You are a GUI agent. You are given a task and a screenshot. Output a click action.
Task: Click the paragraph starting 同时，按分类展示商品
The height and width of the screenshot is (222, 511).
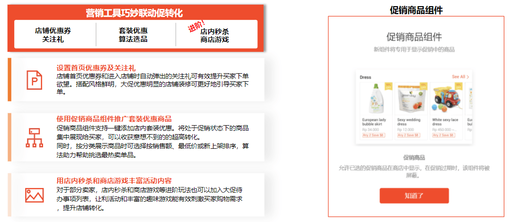click(153, 150)
